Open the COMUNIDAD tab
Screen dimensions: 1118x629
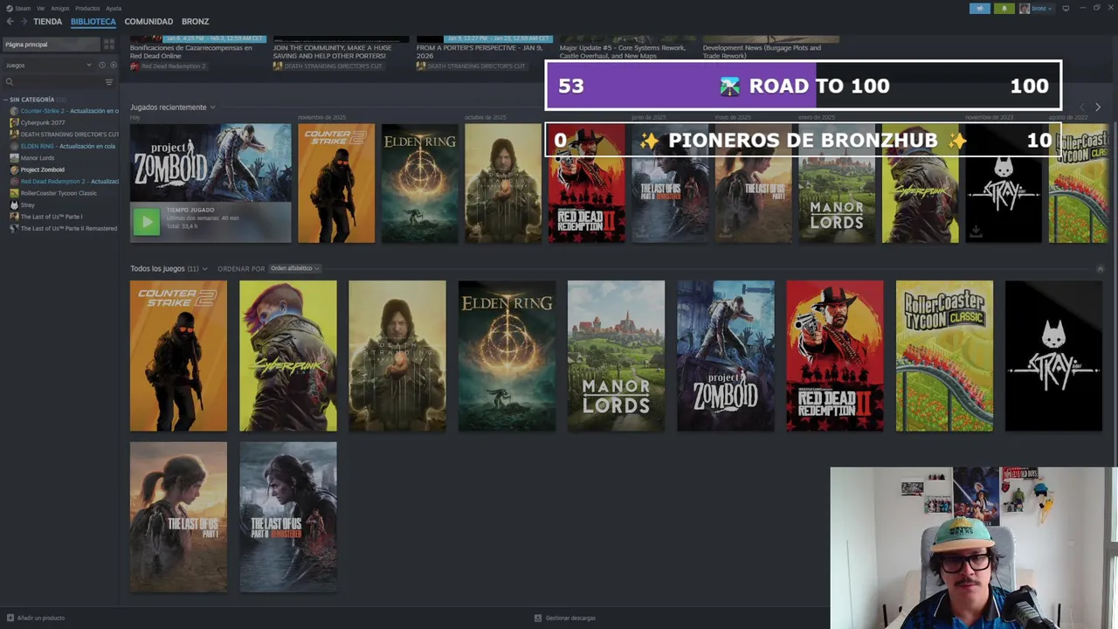[x=148, y=21]
